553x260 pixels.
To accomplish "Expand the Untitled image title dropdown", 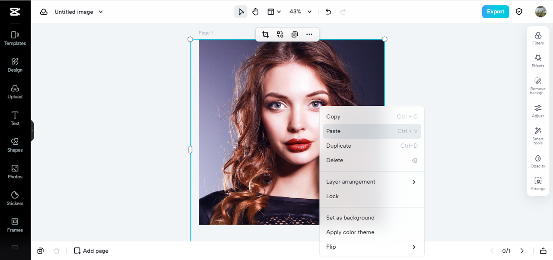I will click(x=101, y=12).
